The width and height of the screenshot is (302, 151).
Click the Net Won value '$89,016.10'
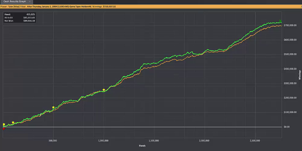pyautogui.click(x=29, y=21)
